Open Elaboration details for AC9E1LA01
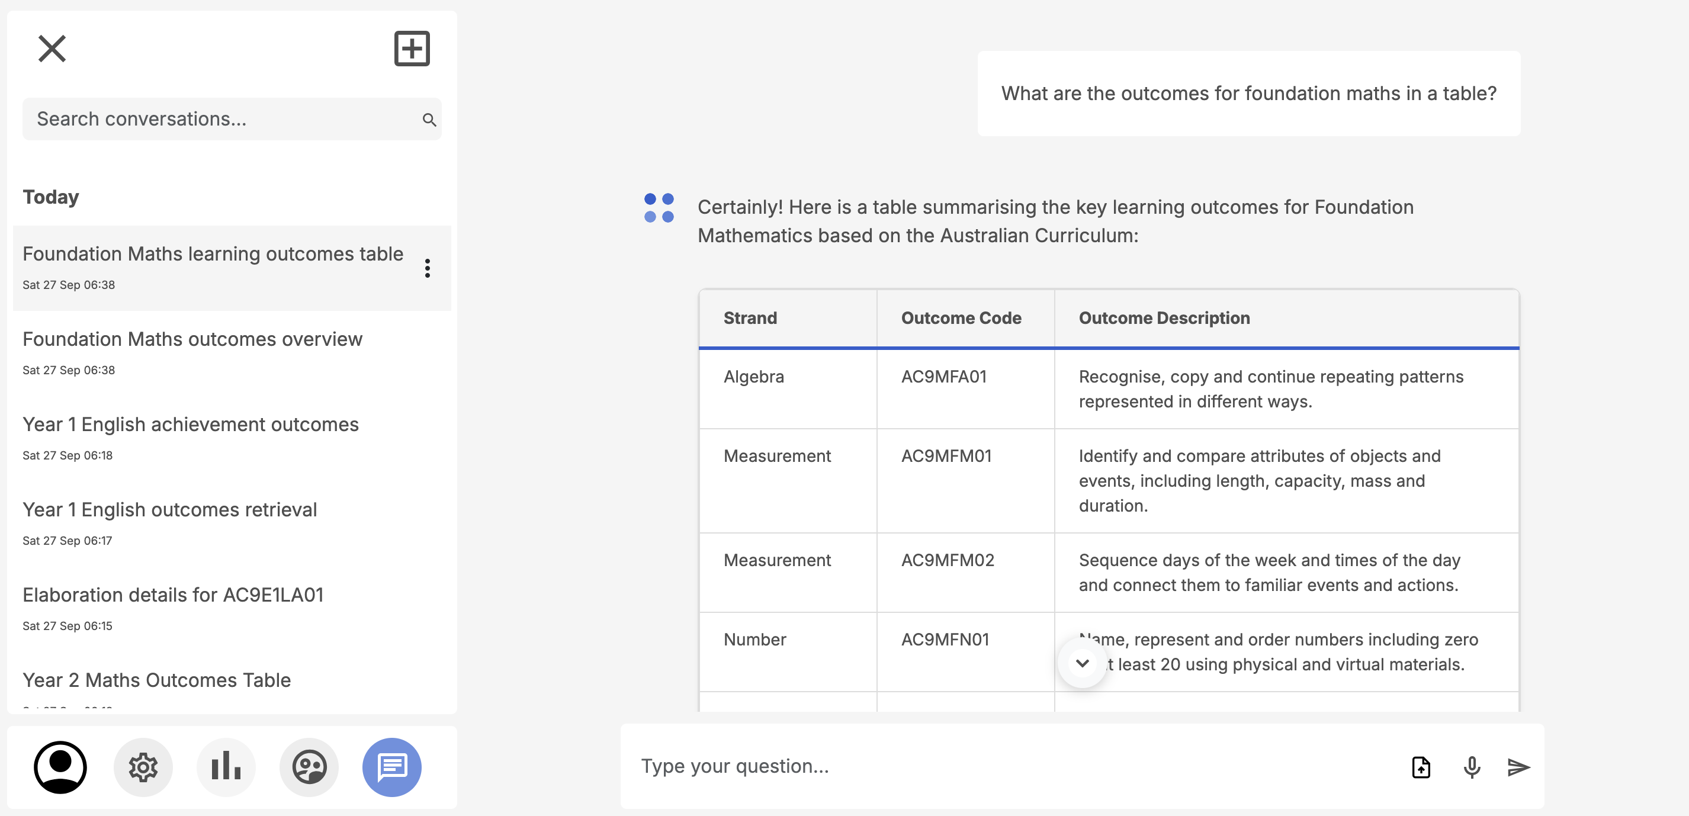The width and height of the screenshot is (1689, 816). click(x=172, y=595)
